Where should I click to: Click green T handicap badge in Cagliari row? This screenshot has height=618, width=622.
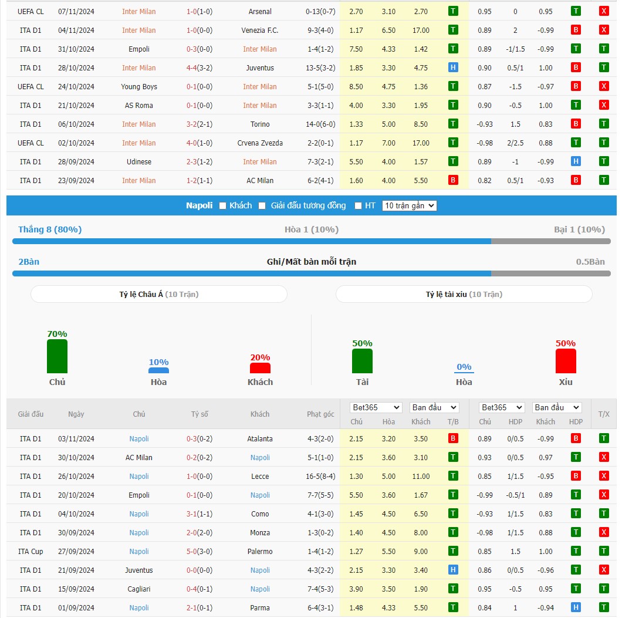pyautogui.click(x=575, y=589)
